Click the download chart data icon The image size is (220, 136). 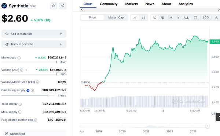(216, 18)
